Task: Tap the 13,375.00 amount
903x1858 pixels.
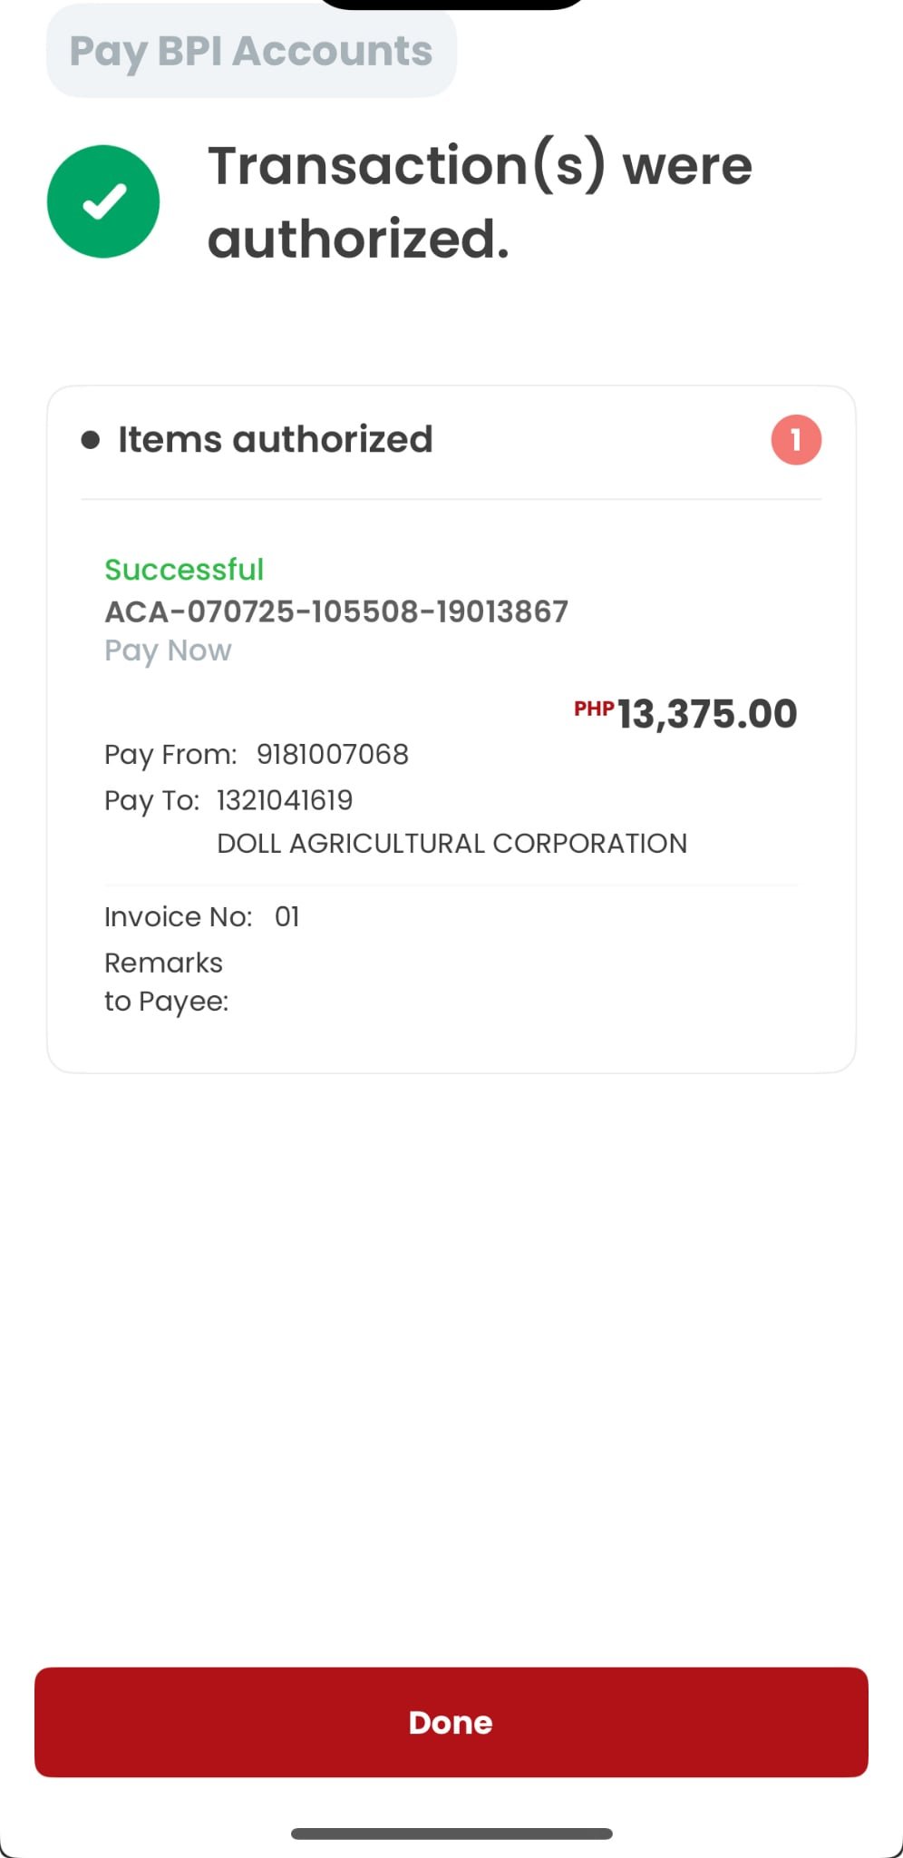Action: point(707,714)
